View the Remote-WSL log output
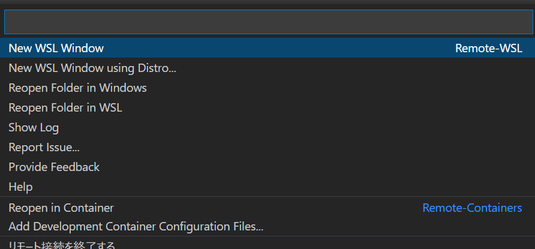This screenshot has width=535, height=249. (x=34, y=128)
